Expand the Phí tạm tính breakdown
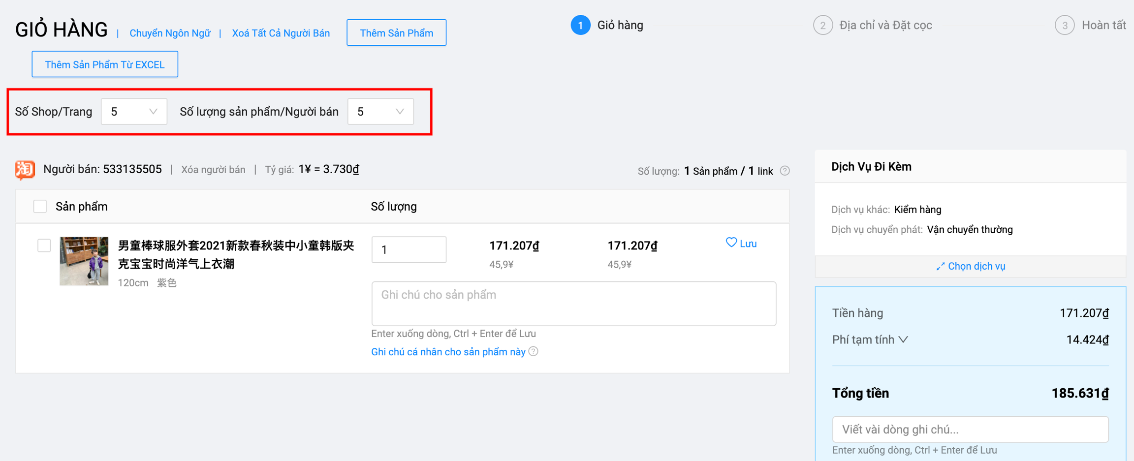 click(903, 339)
